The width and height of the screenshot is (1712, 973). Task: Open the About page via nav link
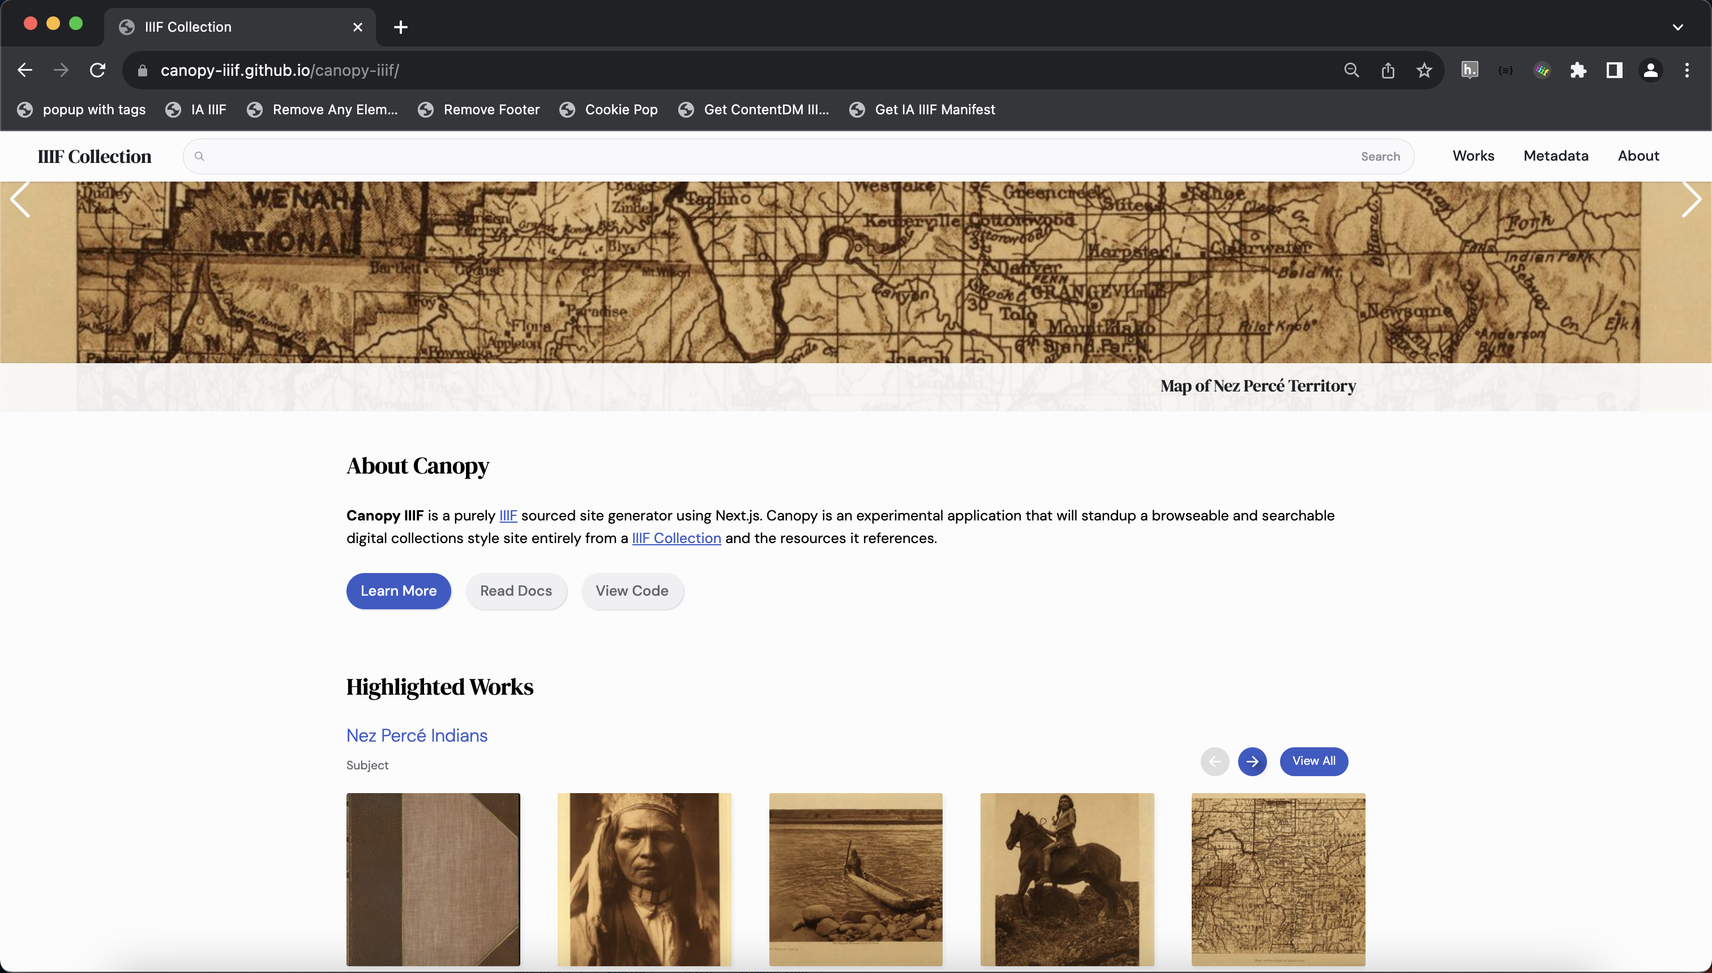(1638, 155)
